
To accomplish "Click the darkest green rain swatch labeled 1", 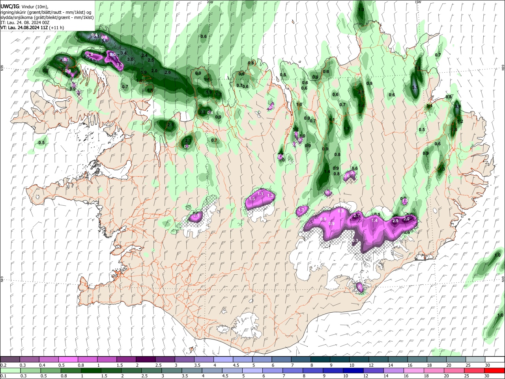I will tap(92, 370).
